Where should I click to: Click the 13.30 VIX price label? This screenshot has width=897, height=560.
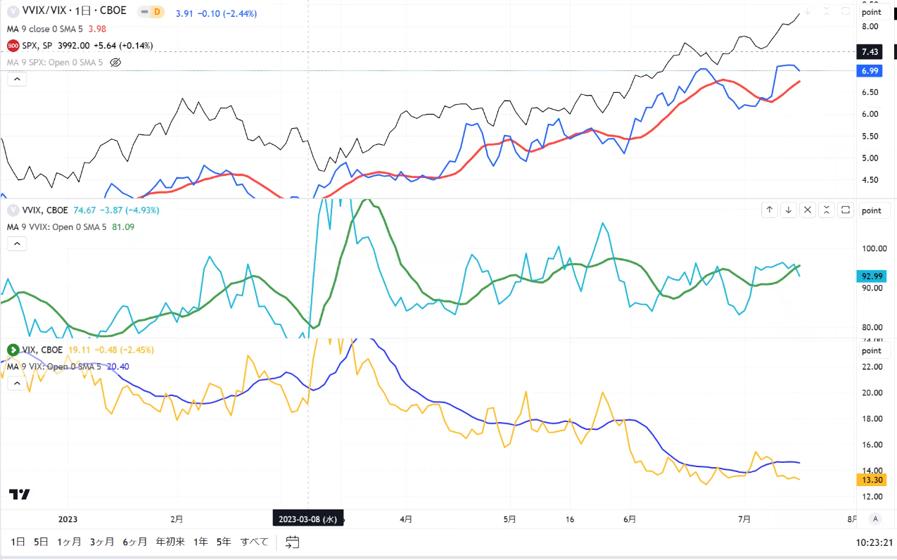pos(871,480)
